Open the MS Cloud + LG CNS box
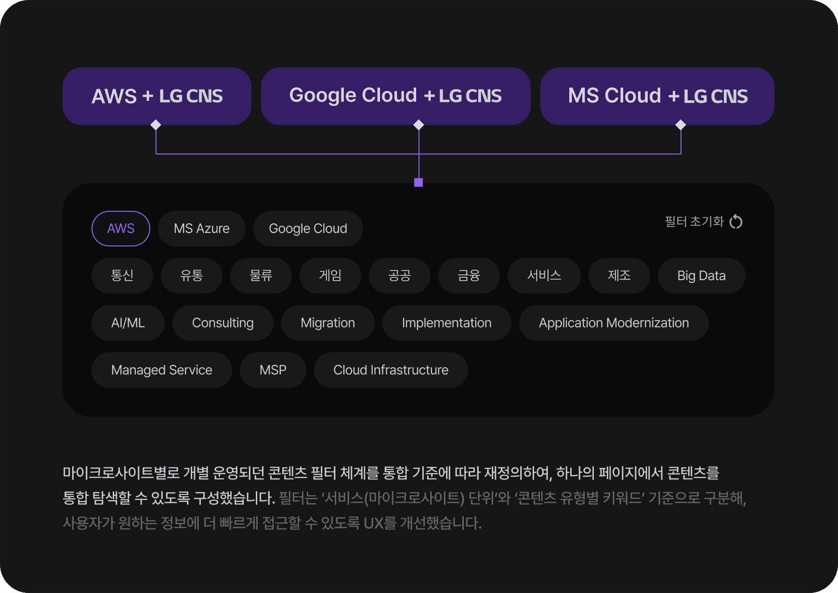 tap(657, 96)
